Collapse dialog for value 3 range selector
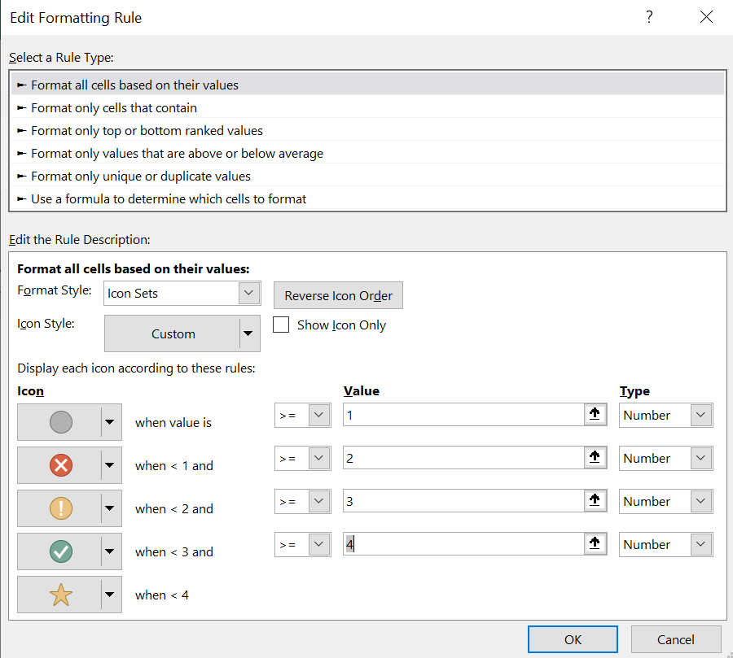The image size is (733, 658). pos(595,501)
